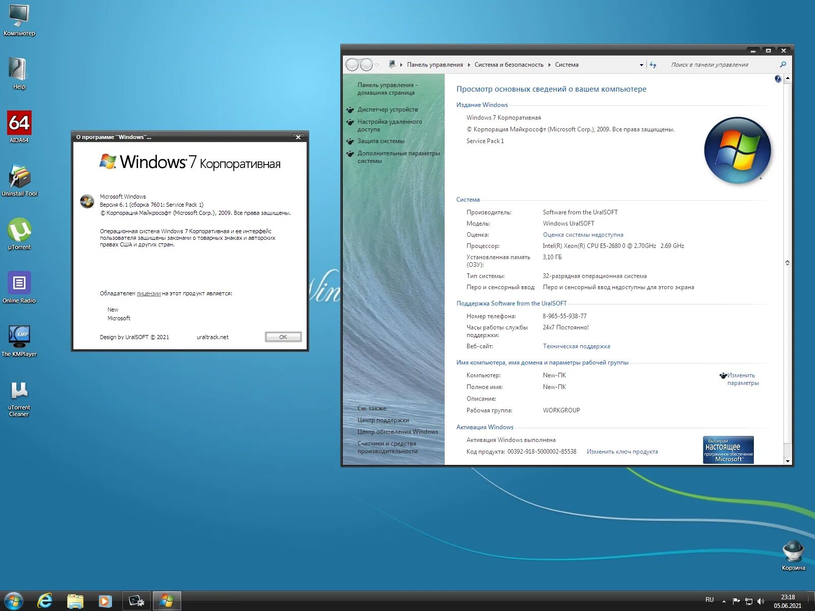
Task: Open Панель управления домашняя страница link
Action: point(387,89)
